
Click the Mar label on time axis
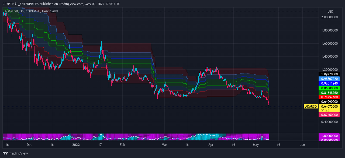164,145
